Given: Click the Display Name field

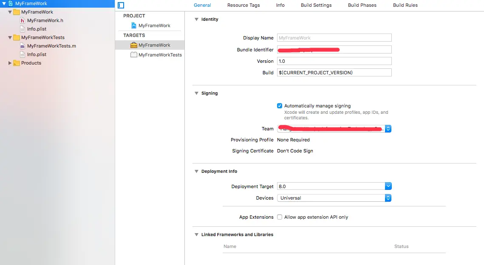Looking at the screenshot, I should 334,38.
